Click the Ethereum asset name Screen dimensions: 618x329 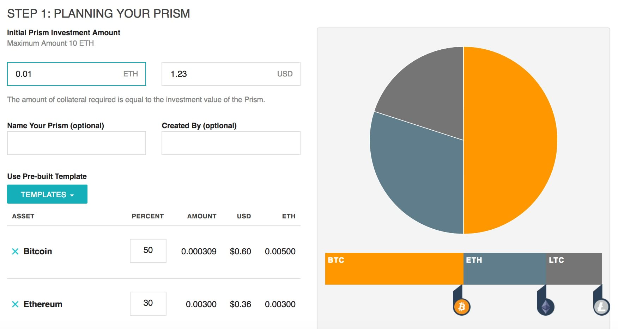pos(43,304)
